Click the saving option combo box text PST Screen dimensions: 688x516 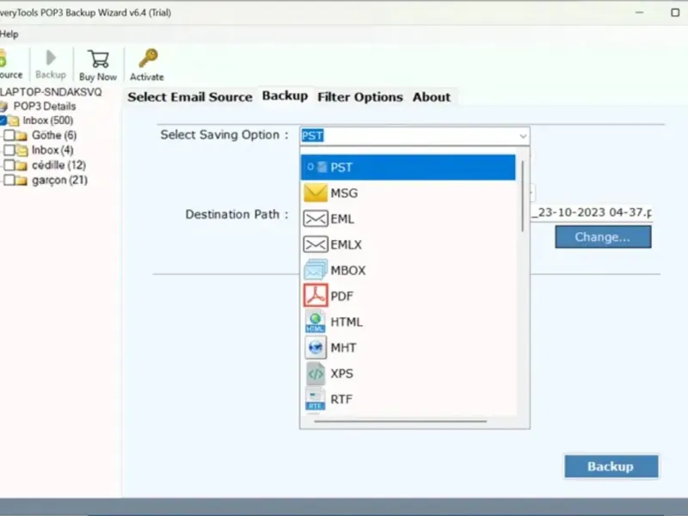tap(312, 136)
